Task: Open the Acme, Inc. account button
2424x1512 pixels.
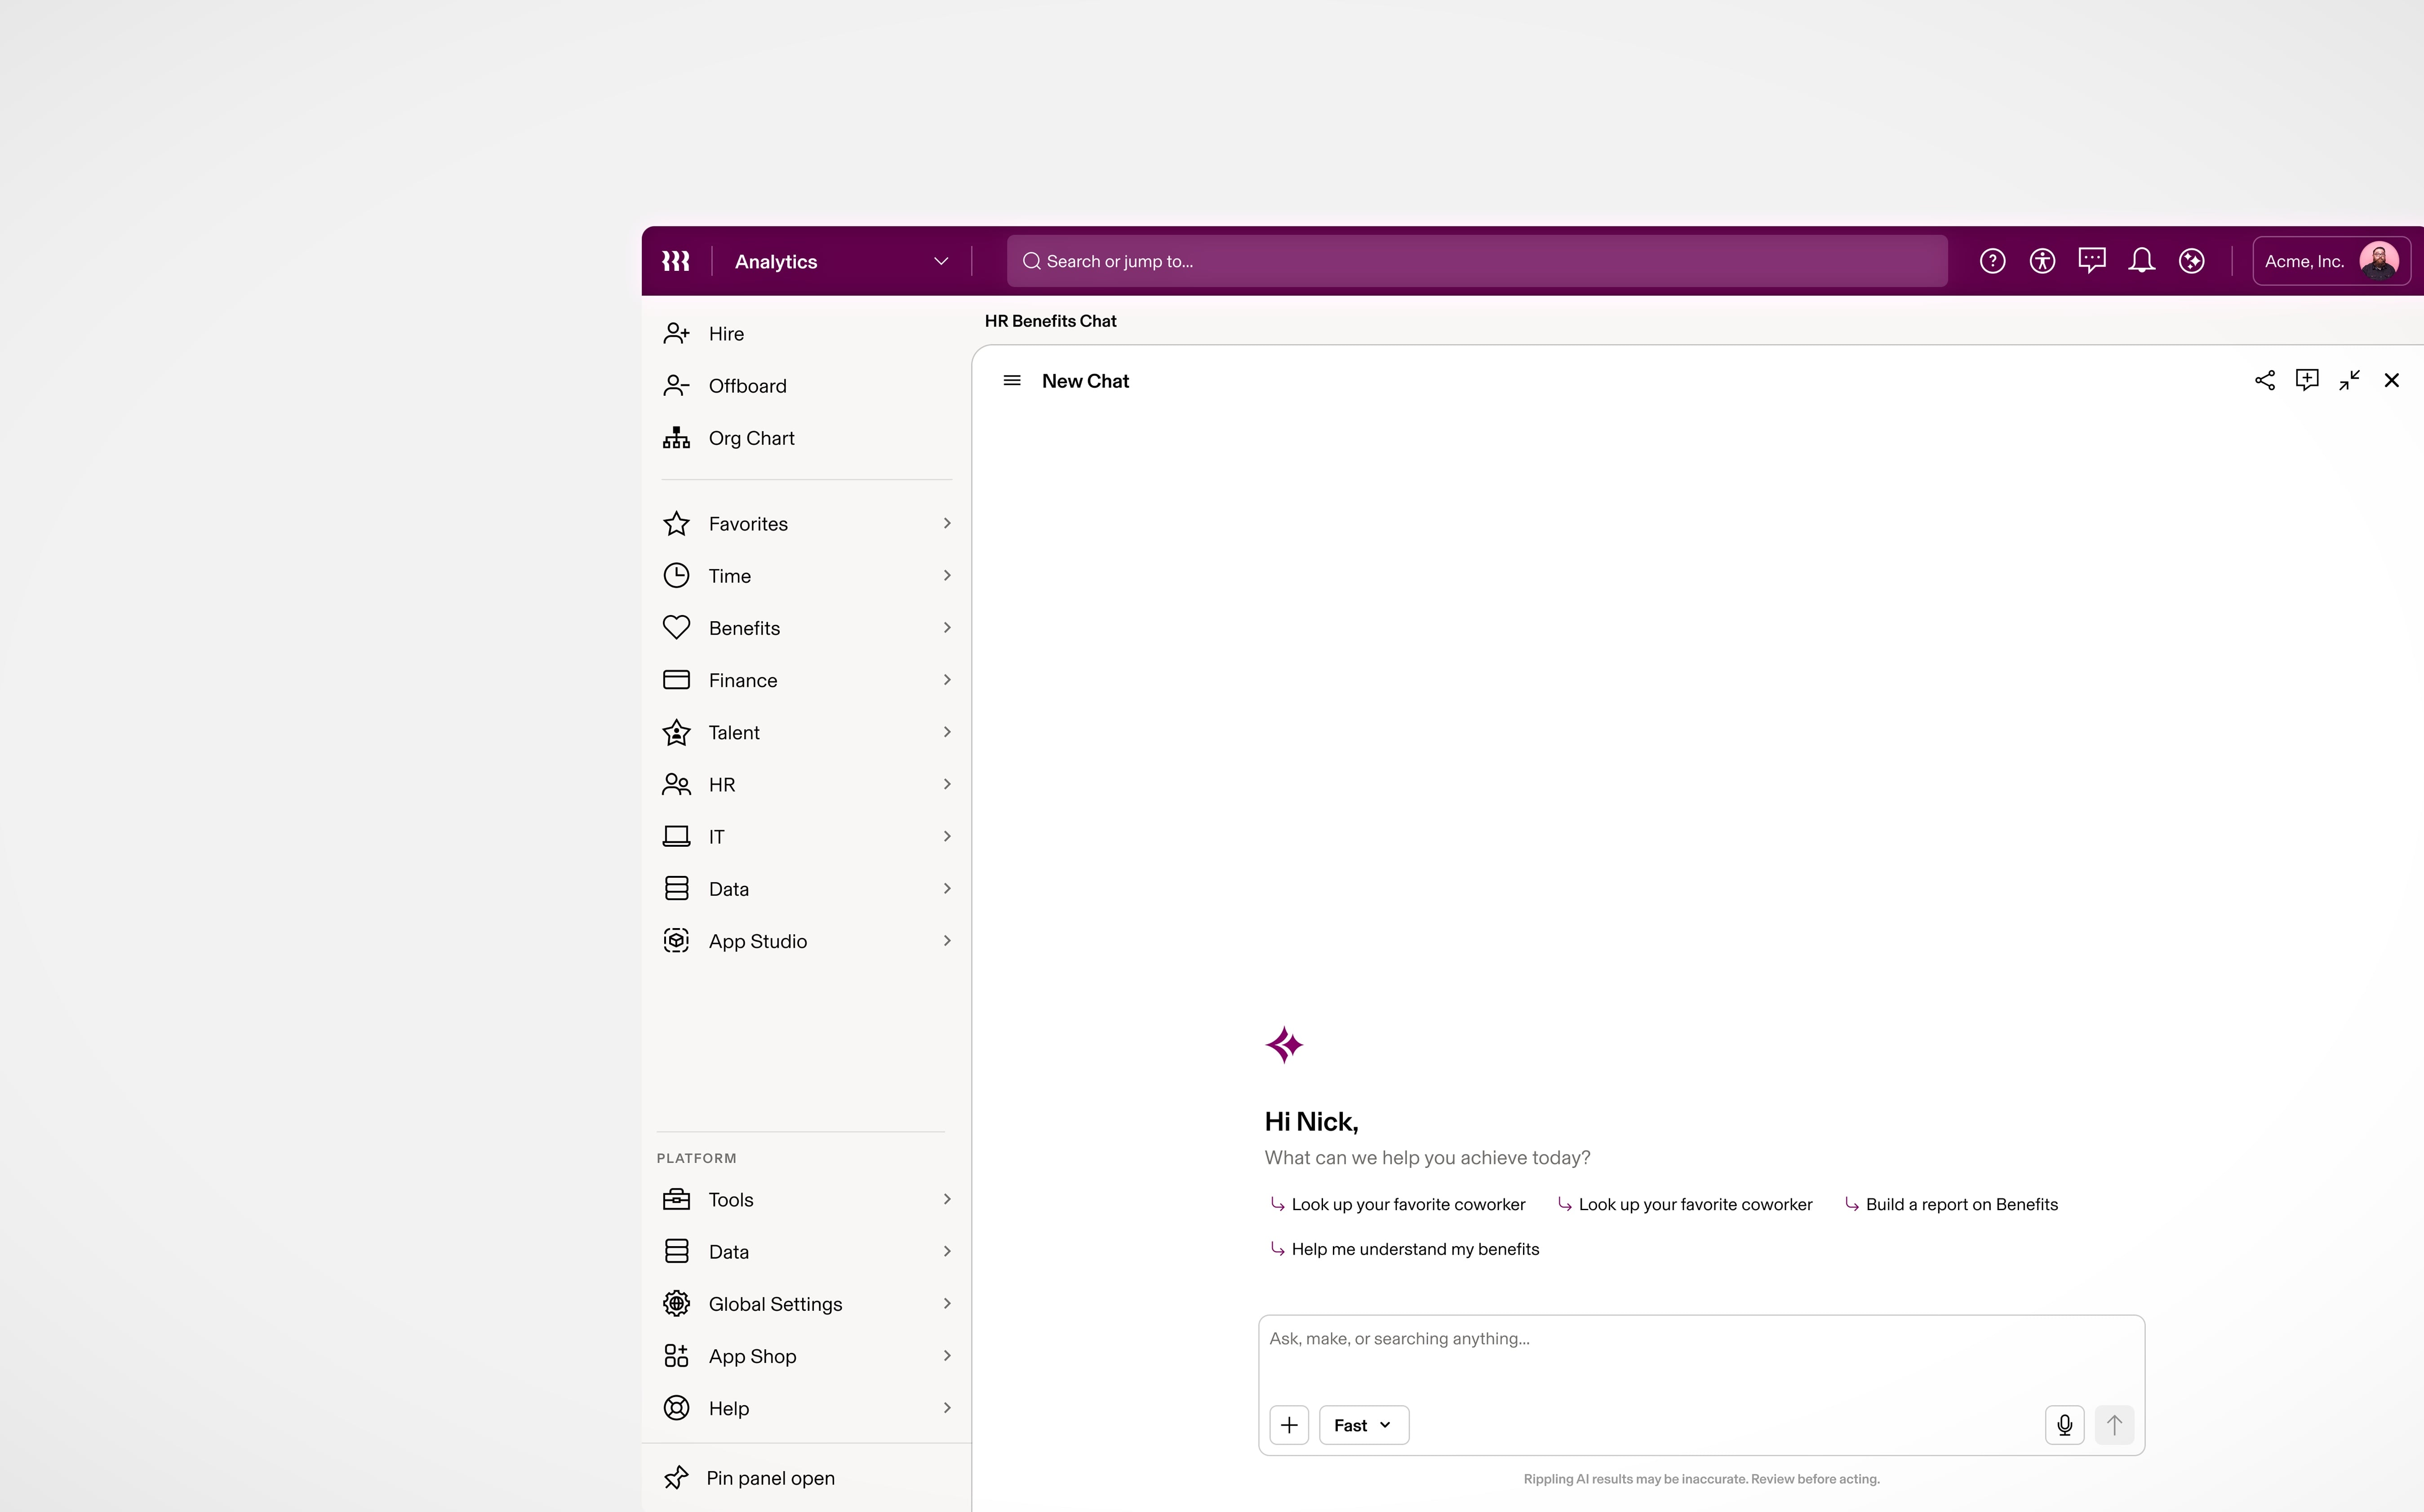Action: [2331, 261]
